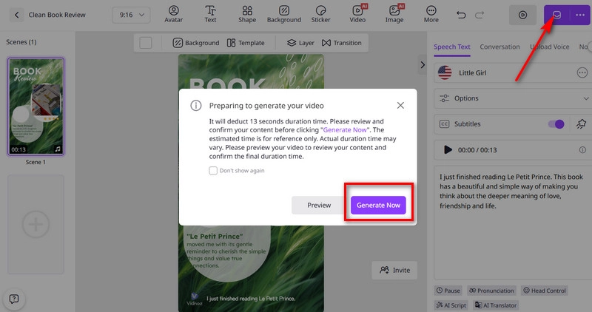The width and height of the screenshot is (592, 312).
Task: Add a new scene with the plus placeholder
Action: 36,224
